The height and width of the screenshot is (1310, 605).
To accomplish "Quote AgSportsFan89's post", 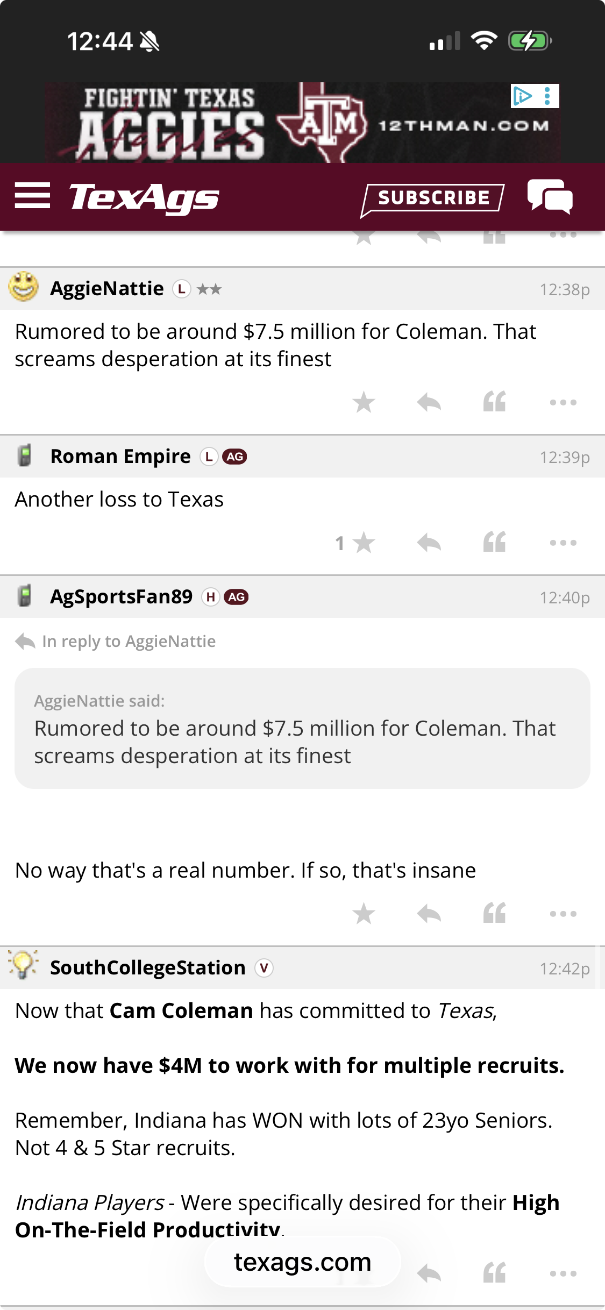I will pos(494,914).
